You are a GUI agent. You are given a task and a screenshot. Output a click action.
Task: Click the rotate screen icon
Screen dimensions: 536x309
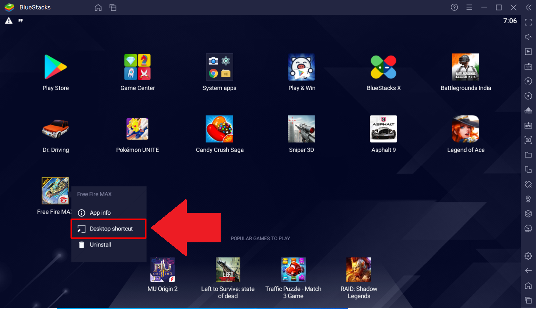(x=528, y=169)
